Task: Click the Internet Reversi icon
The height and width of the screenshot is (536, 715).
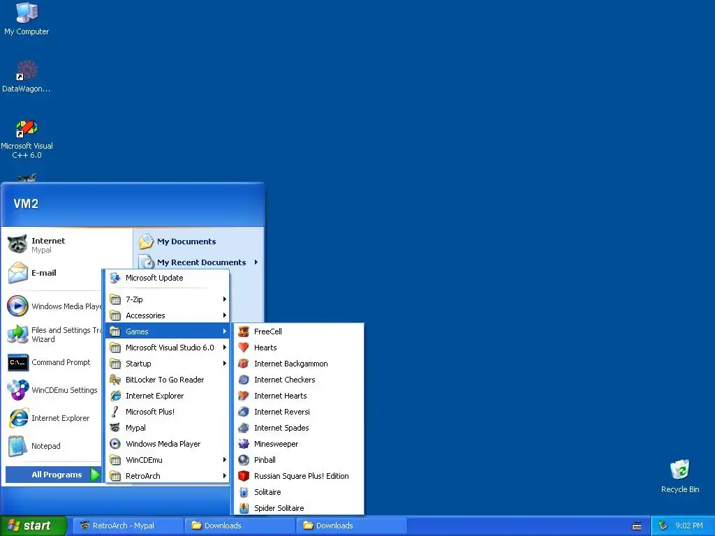Action: point(244,412)
